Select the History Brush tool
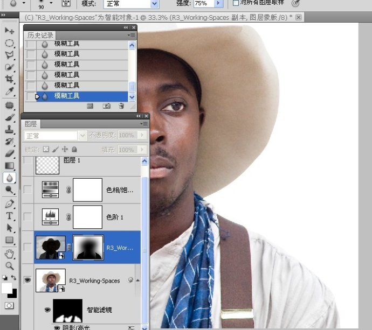The width and height of the screenshot is (372, 330). [9, 142]
